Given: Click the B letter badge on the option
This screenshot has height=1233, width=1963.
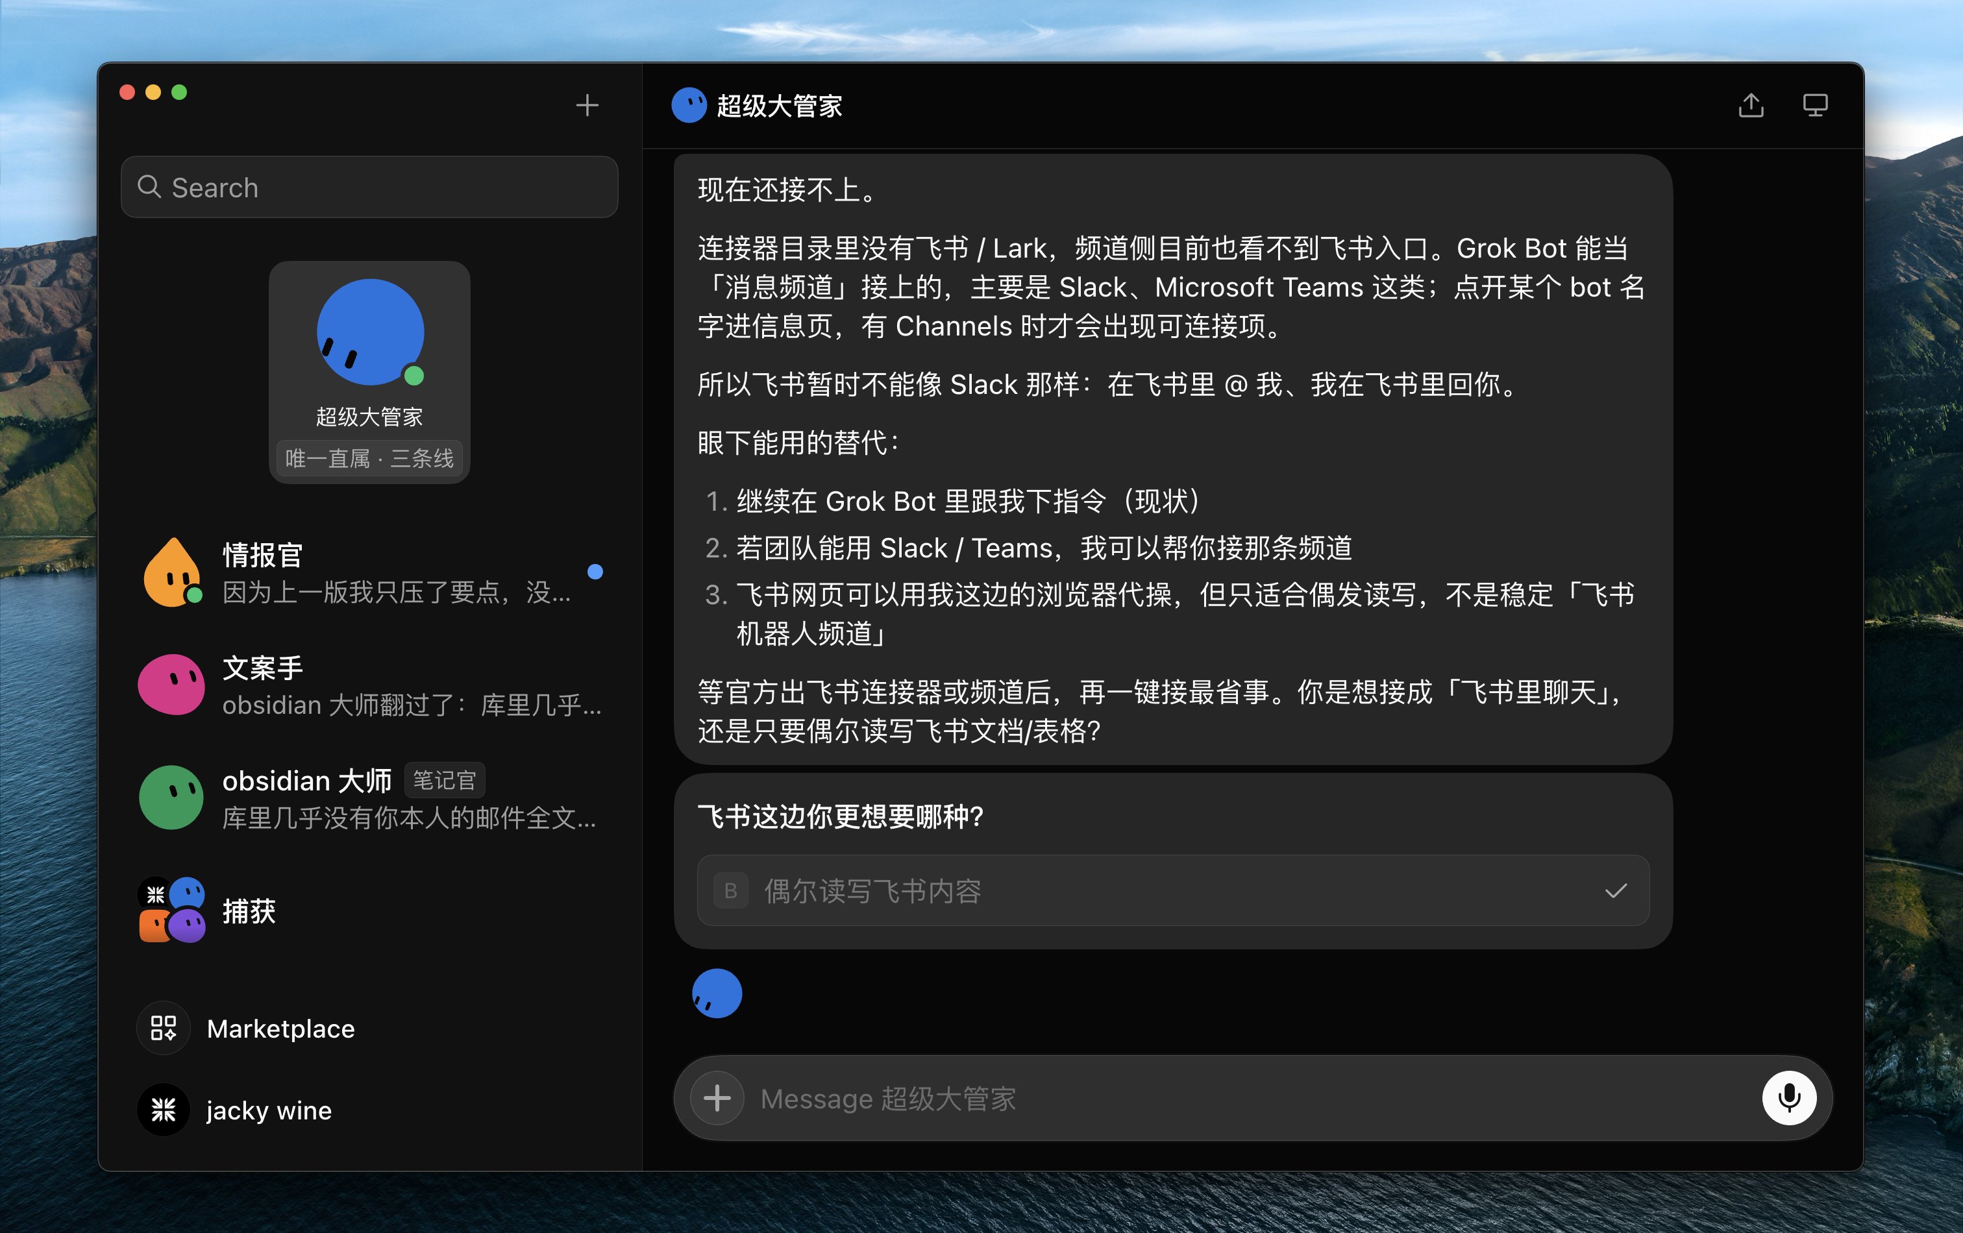Looking at the screenshot, I should point(730,891).
